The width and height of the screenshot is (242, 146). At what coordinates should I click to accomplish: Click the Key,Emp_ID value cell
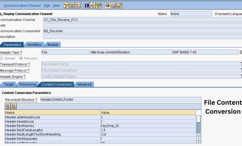pos(148,126)
